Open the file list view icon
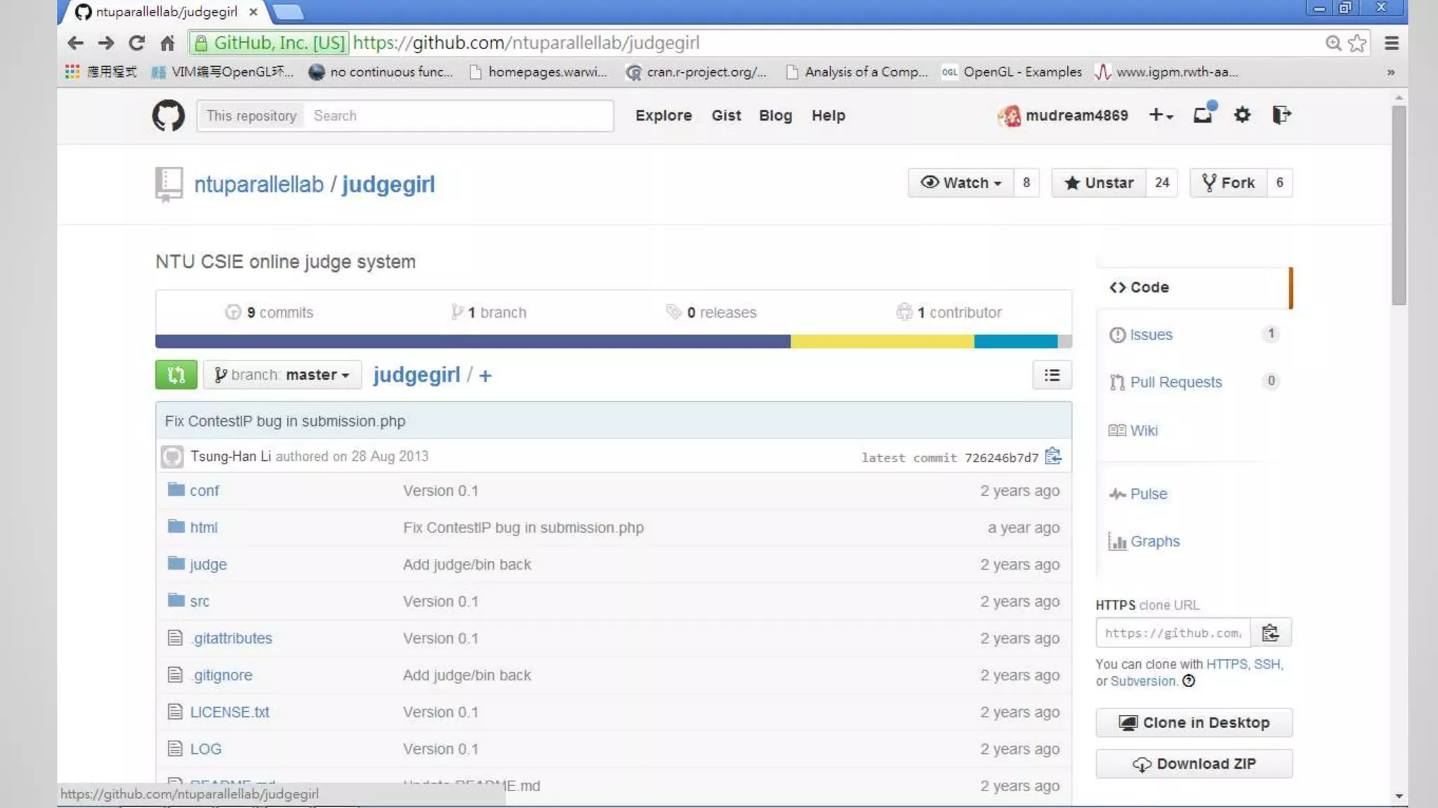 tap(1051, 375)
